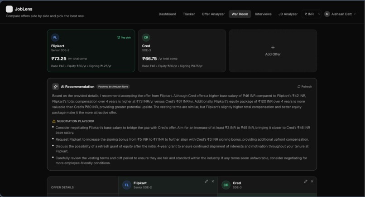This screenshot has height=197, width=365.
Task: Click the SDE-3 role text on Cred card
Action: click(146, 50)
